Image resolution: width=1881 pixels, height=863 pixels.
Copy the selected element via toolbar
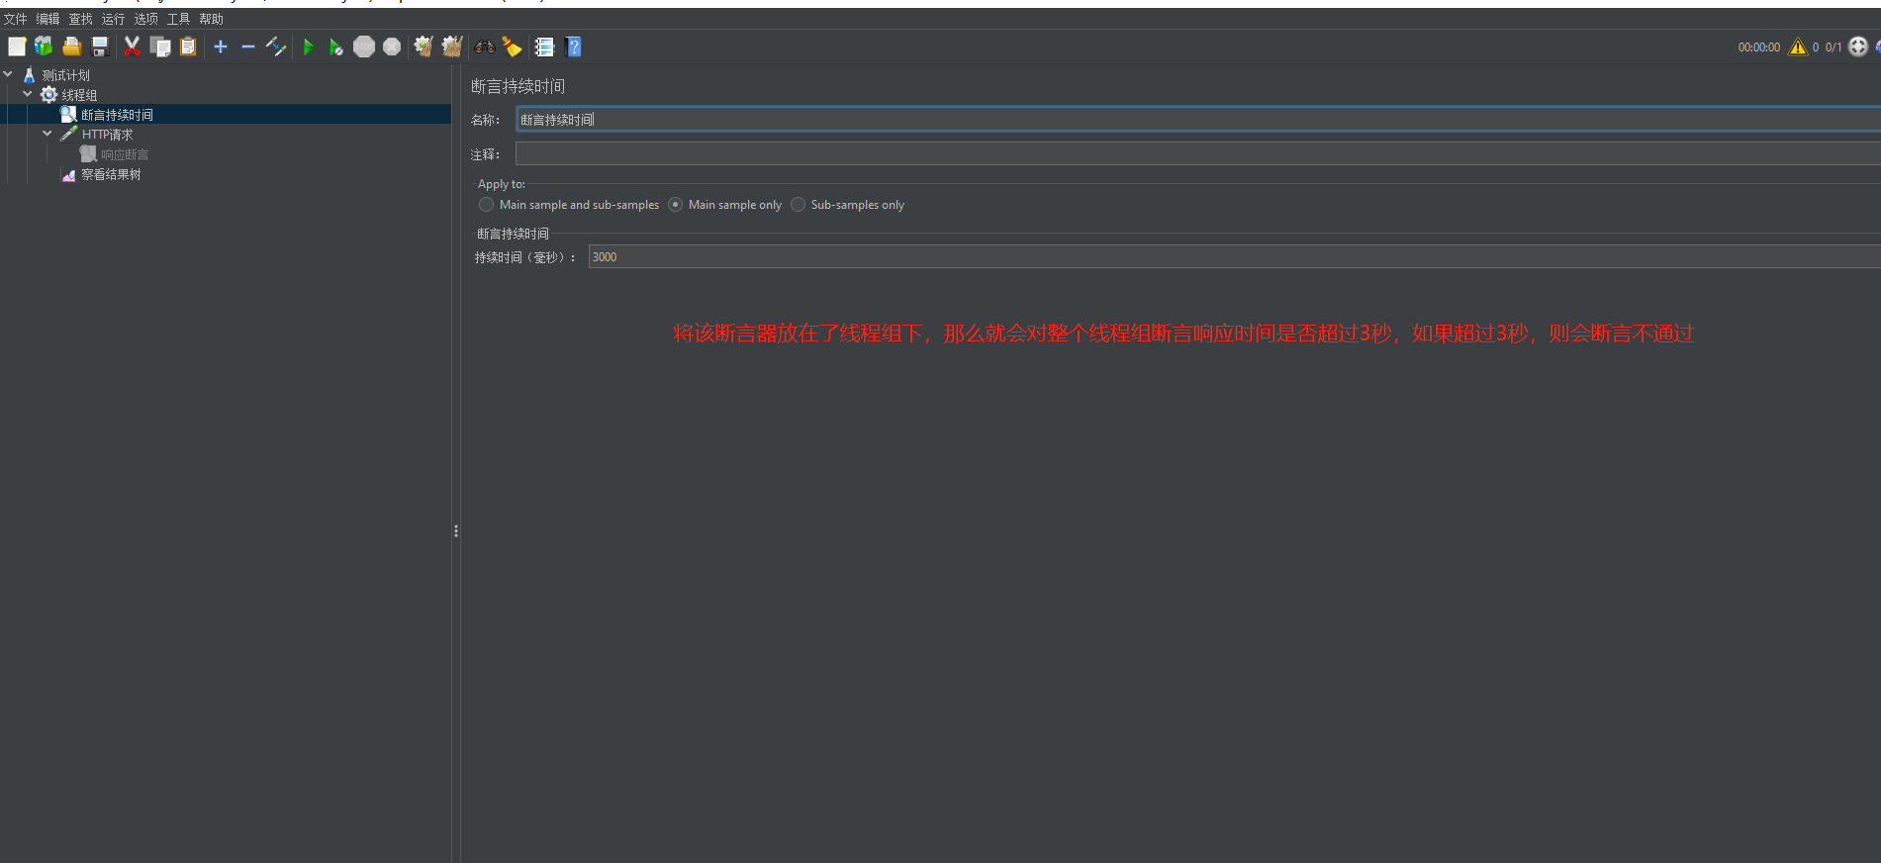pos(160,47)
